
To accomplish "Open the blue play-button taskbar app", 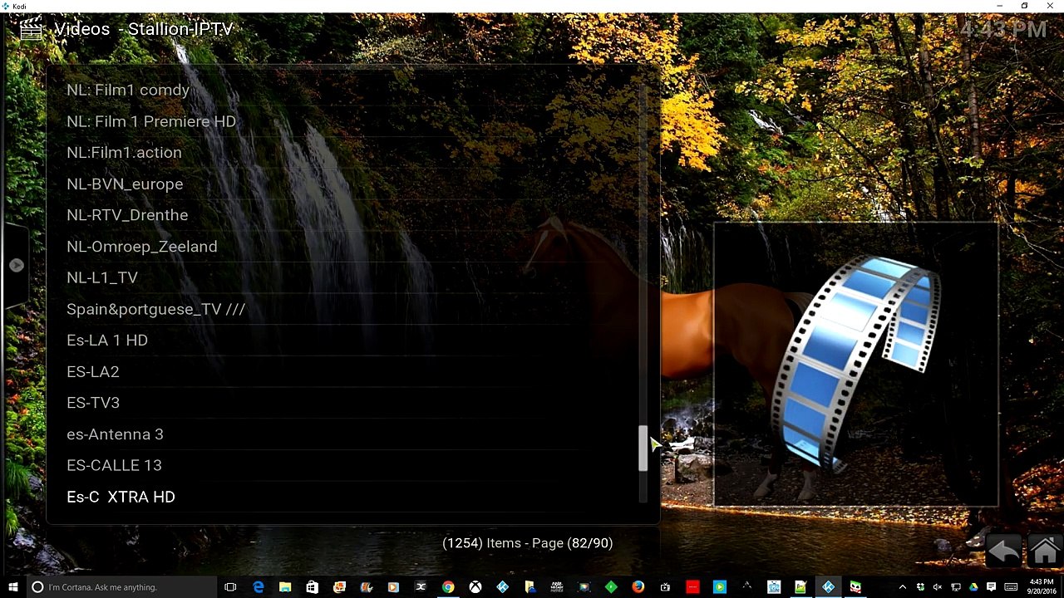I will 720,587.
